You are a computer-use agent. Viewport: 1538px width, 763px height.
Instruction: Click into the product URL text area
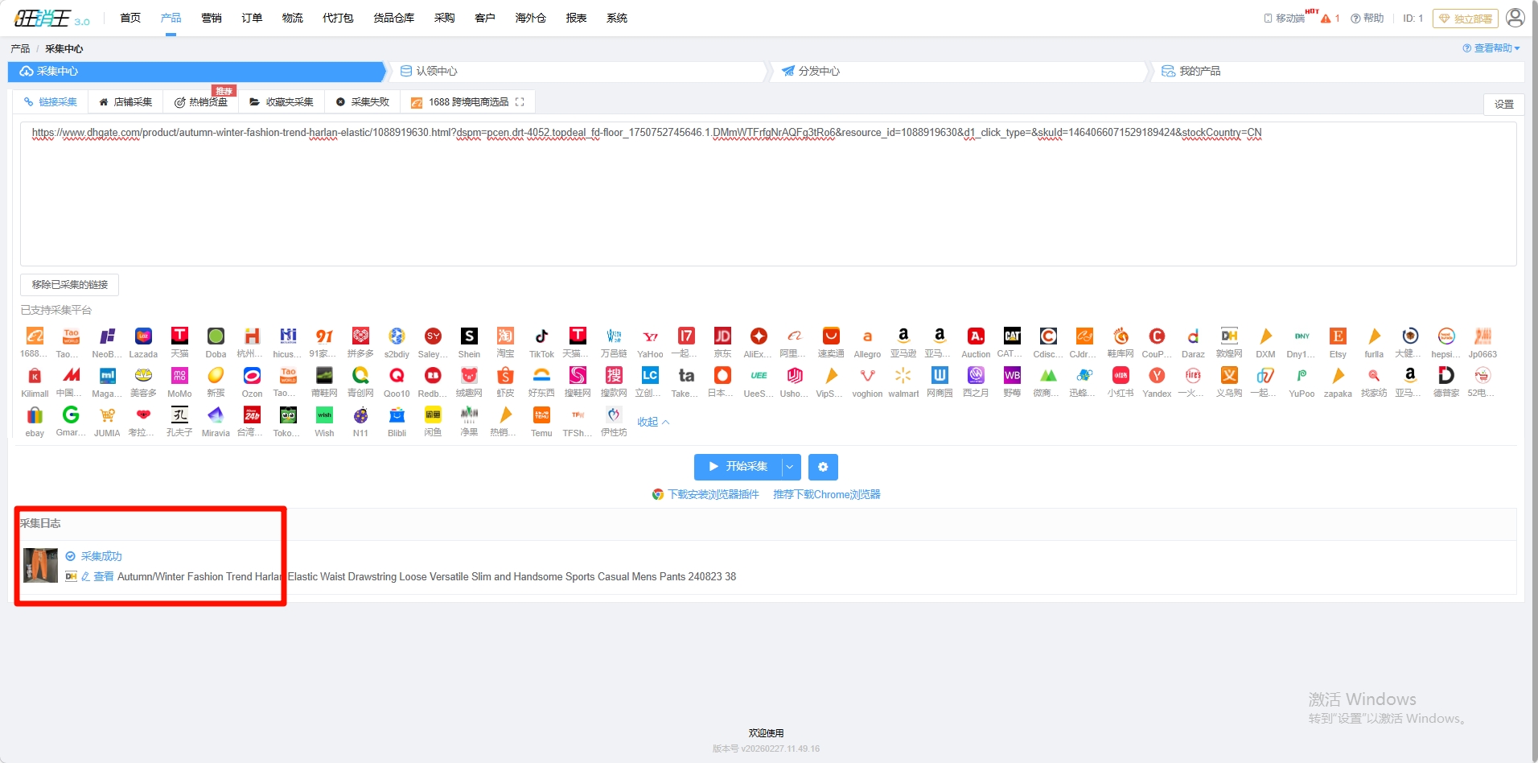pos(768,201)
